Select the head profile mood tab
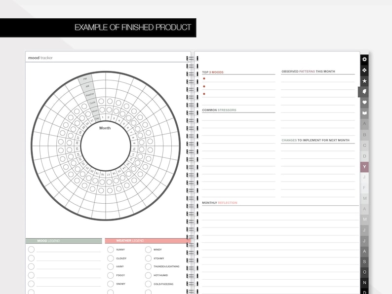This screenshot has width=392, height=294. point(364,92)
